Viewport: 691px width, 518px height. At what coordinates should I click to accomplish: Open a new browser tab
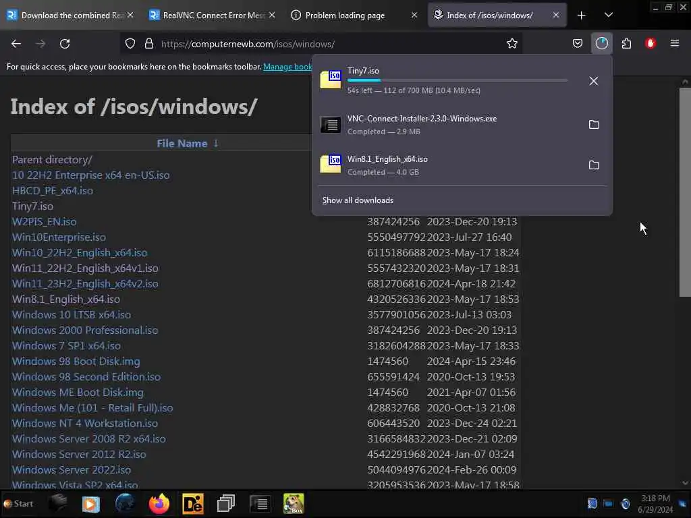coord(581,16)
